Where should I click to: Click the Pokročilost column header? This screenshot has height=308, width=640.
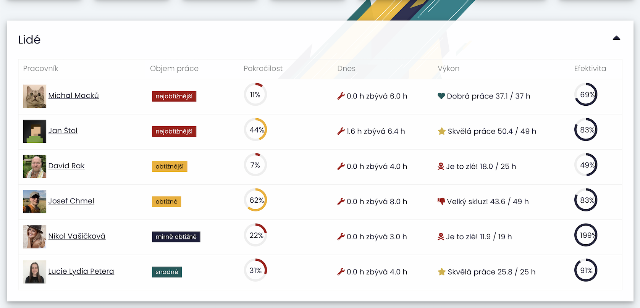pos(263,68)
